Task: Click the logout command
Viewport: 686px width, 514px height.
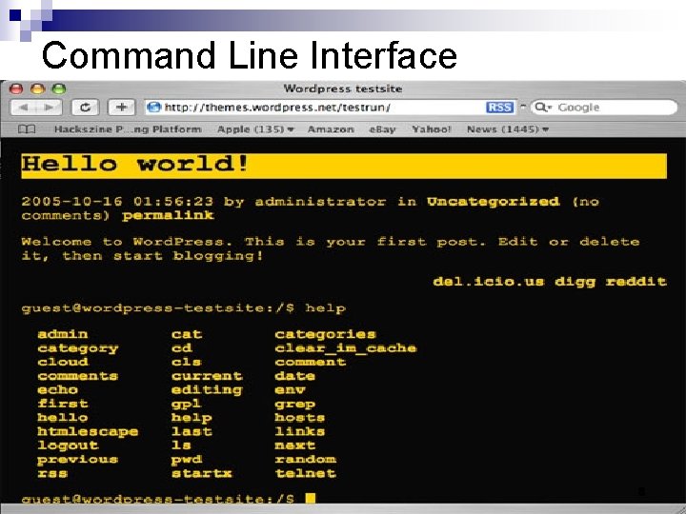Action: [68, 445]
